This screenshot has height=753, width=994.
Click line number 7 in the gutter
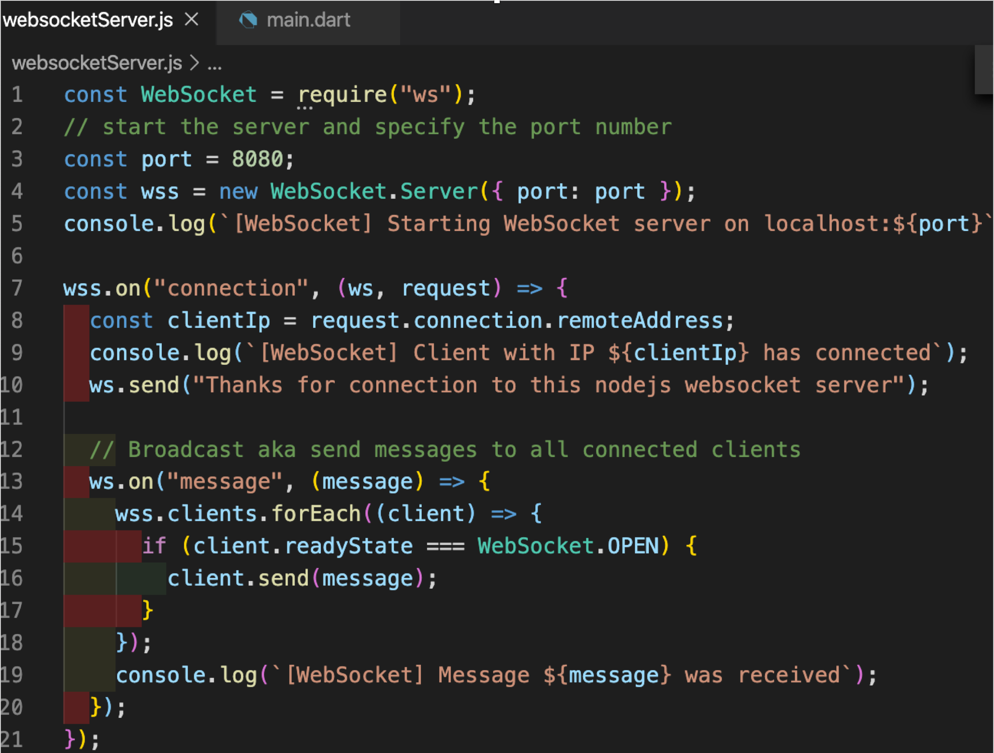(x=17, y=288)
